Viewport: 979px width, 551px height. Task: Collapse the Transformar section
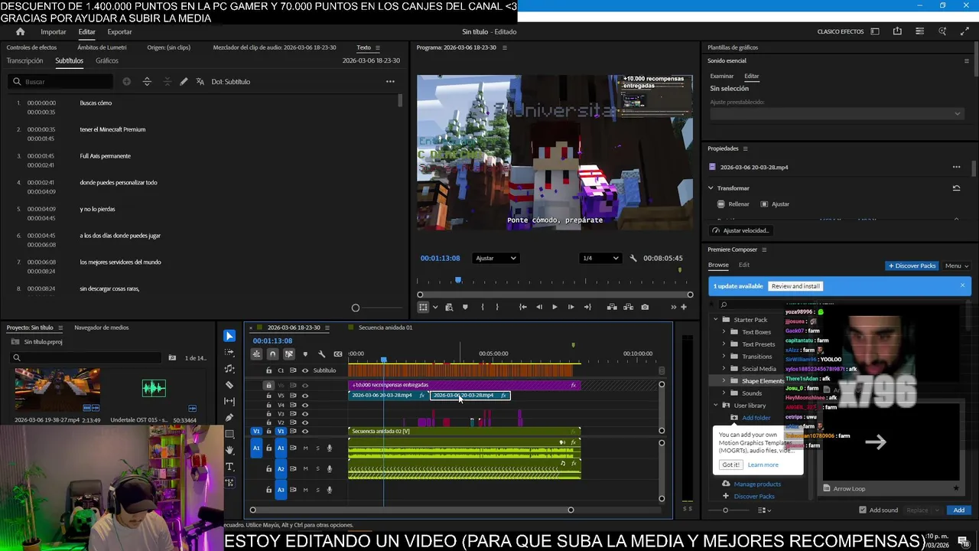(x=711, y=188)
